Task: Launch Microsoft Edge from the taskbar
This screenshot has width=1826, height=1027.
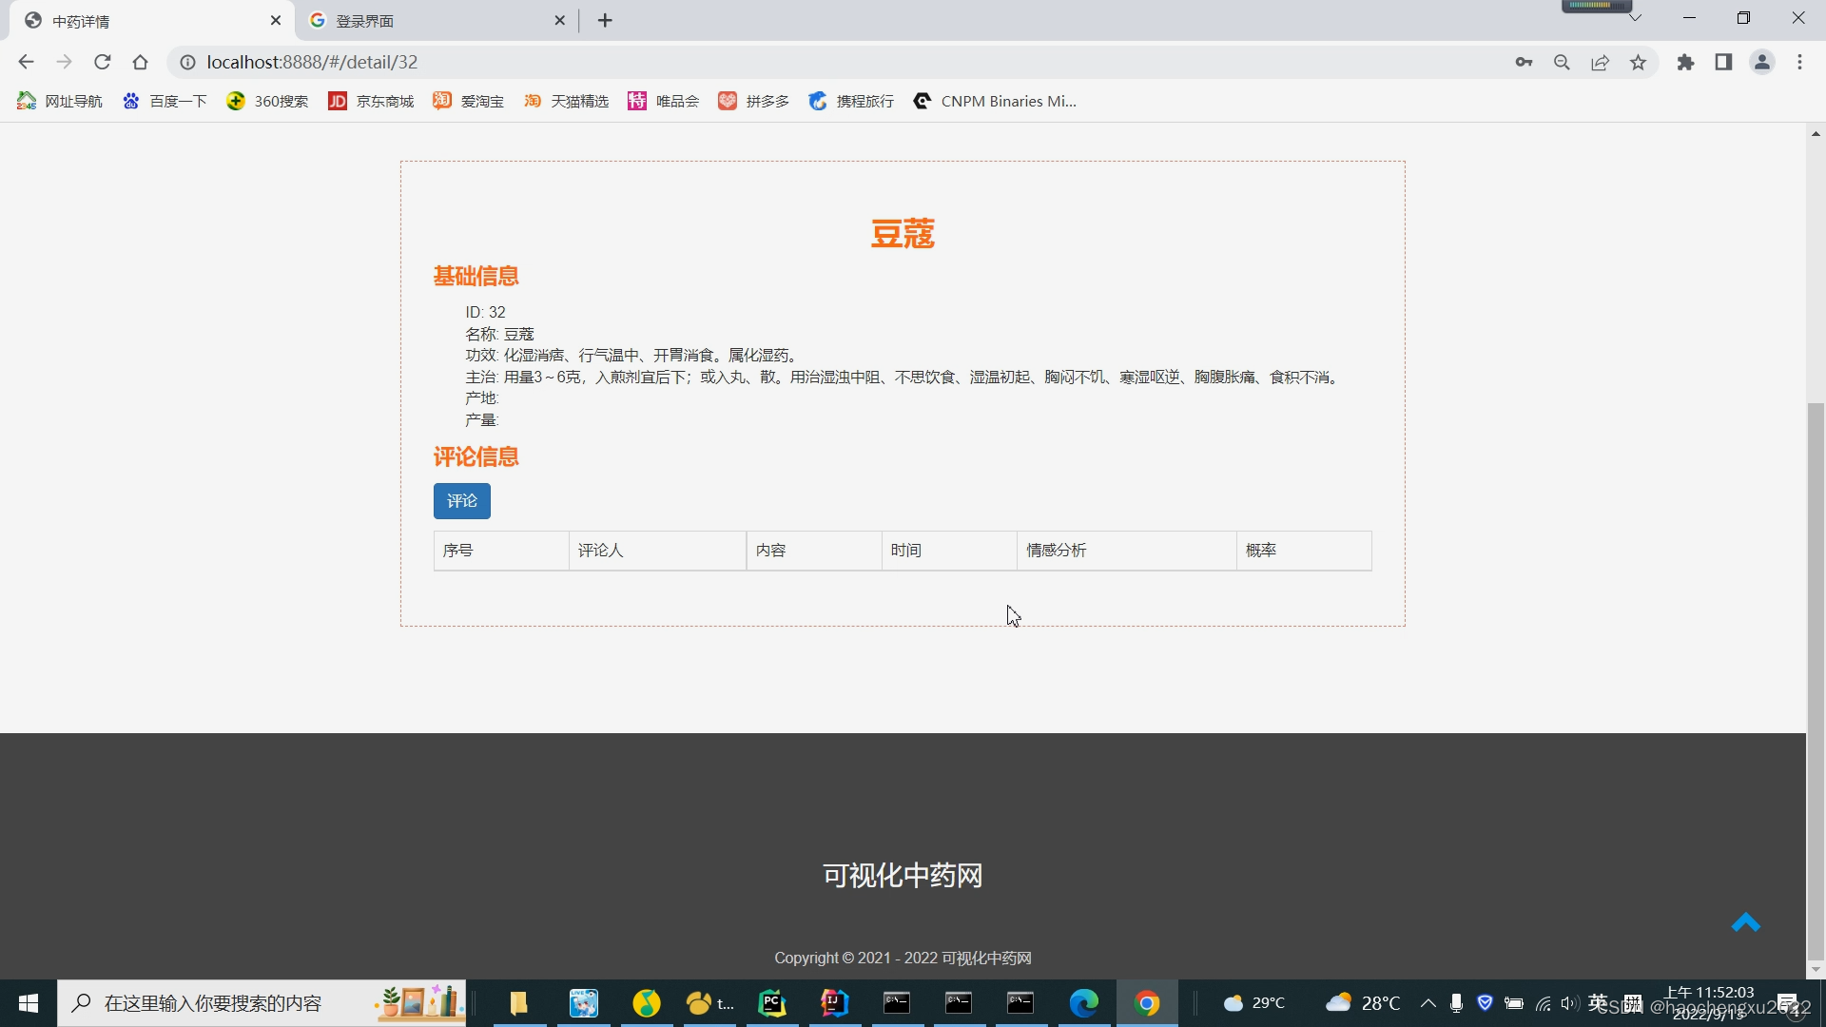Action: 1084,1002
